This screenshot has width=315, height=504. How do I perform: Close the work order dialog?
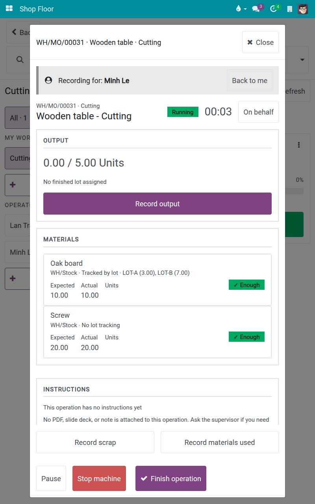pyautogui.click(x=260, y=42)
